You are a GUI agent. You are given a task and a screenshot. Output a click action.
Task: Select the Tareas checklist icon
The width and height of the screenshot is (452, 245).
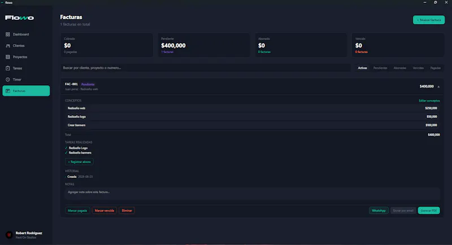(x=8, y=68)
